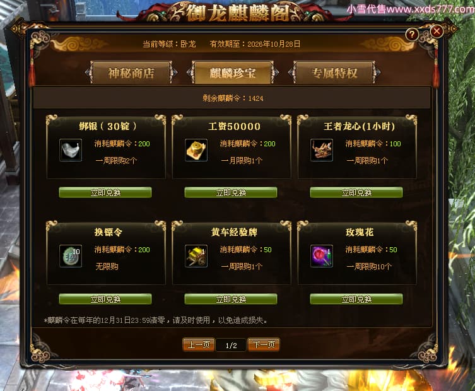Image resolution: width=475 pixels, height=391 pixels.
Task: Click the dragon heart item icon
Action: (x=322, y=150)
